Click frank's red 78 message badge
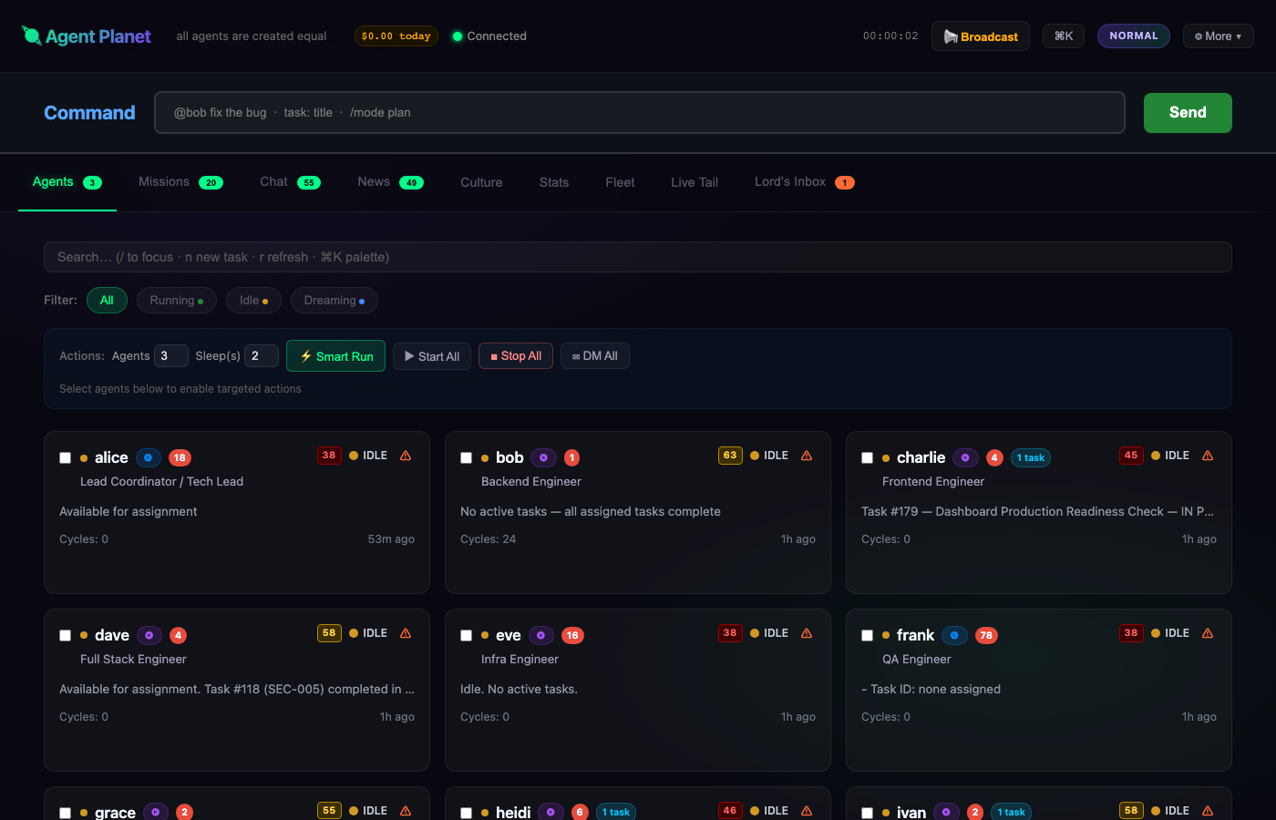Viewport: 1276px width, 820px height. (x=986, y=635)
